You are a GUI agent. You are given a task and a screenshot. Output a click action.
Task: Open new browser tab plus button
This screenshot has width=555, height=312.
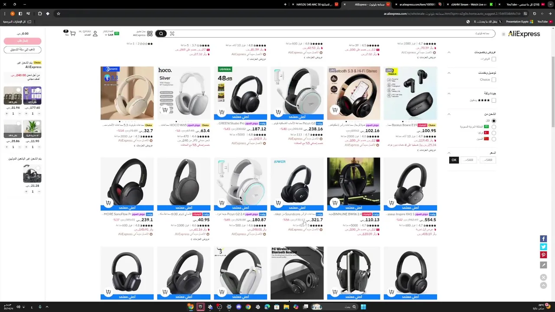(285, 4)
